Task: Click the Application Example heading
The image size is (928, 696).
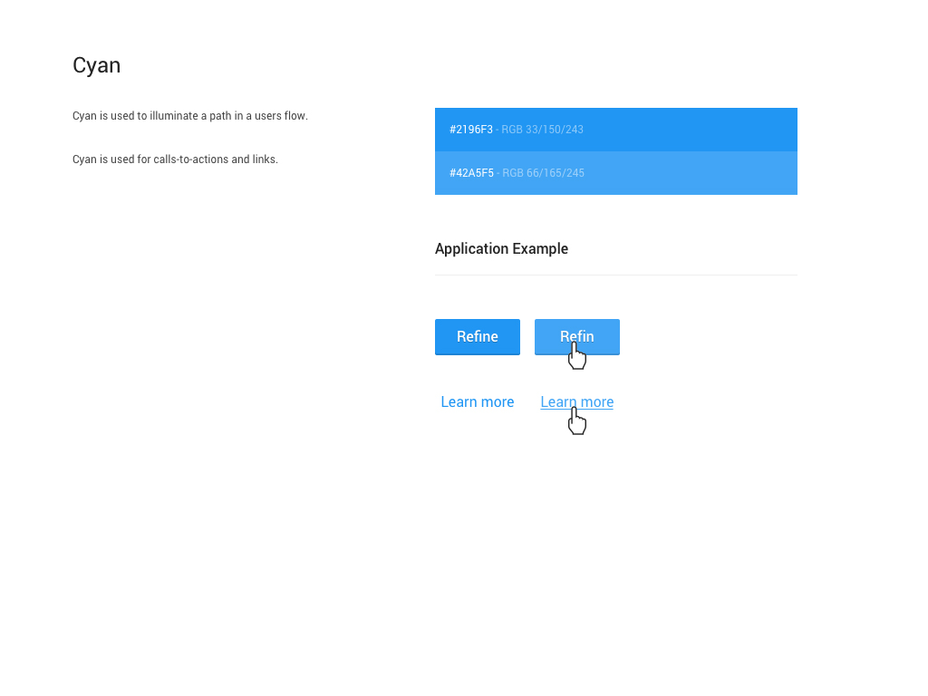Action: tap(501, 248)
